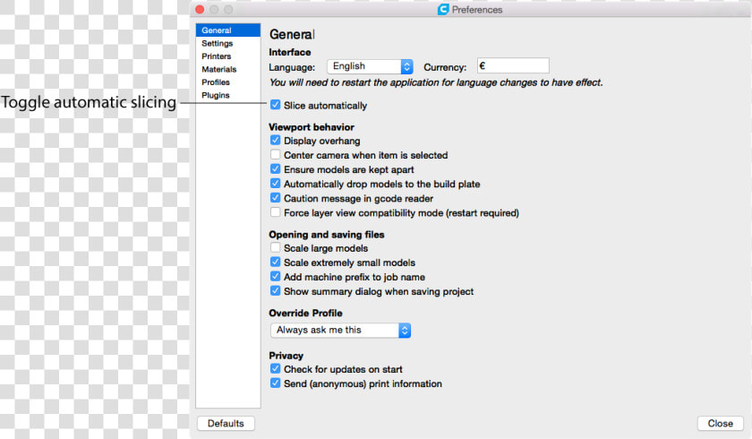Toggle Automatically drop models to build plate

click(x=276, y=184)
